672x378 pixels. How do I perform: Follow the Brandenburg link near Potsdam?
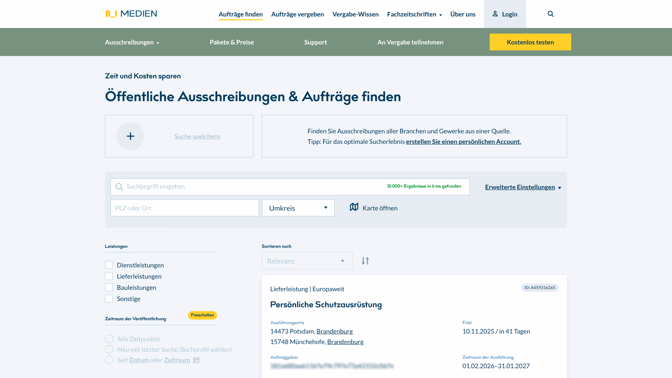click(334, 331)
